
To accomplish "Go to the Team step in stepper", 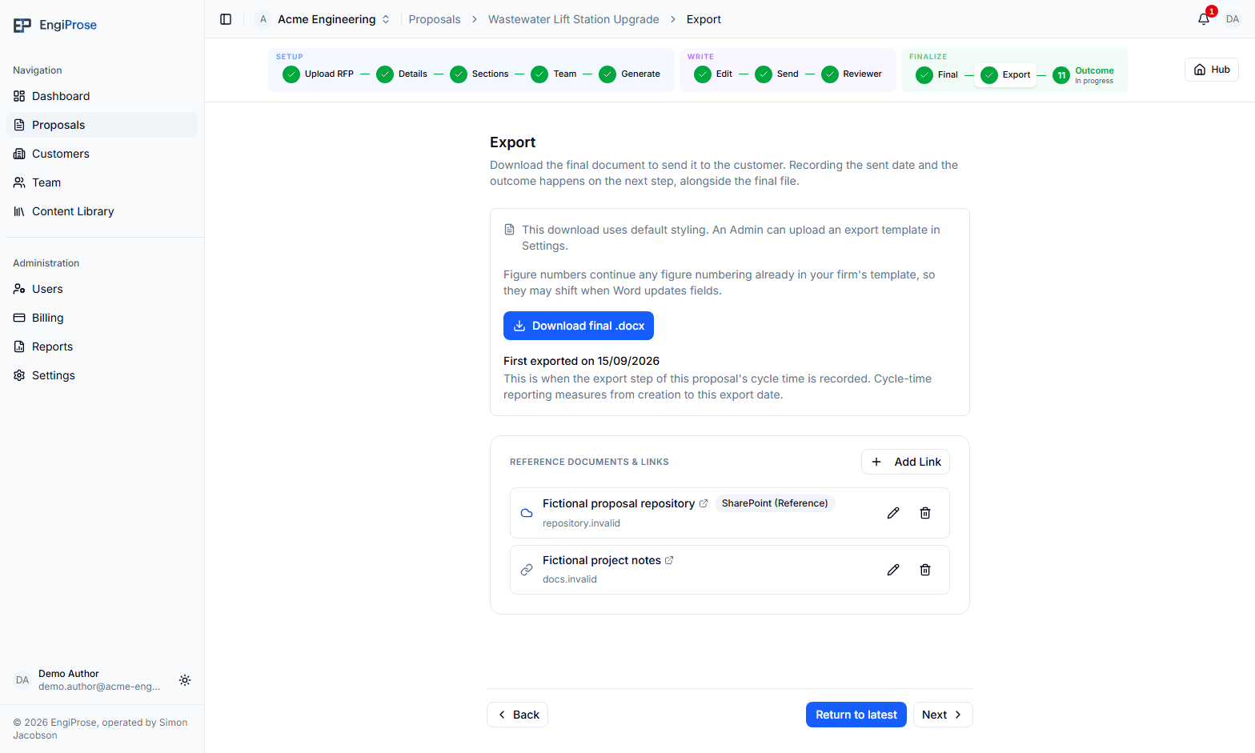I will 554,74.
